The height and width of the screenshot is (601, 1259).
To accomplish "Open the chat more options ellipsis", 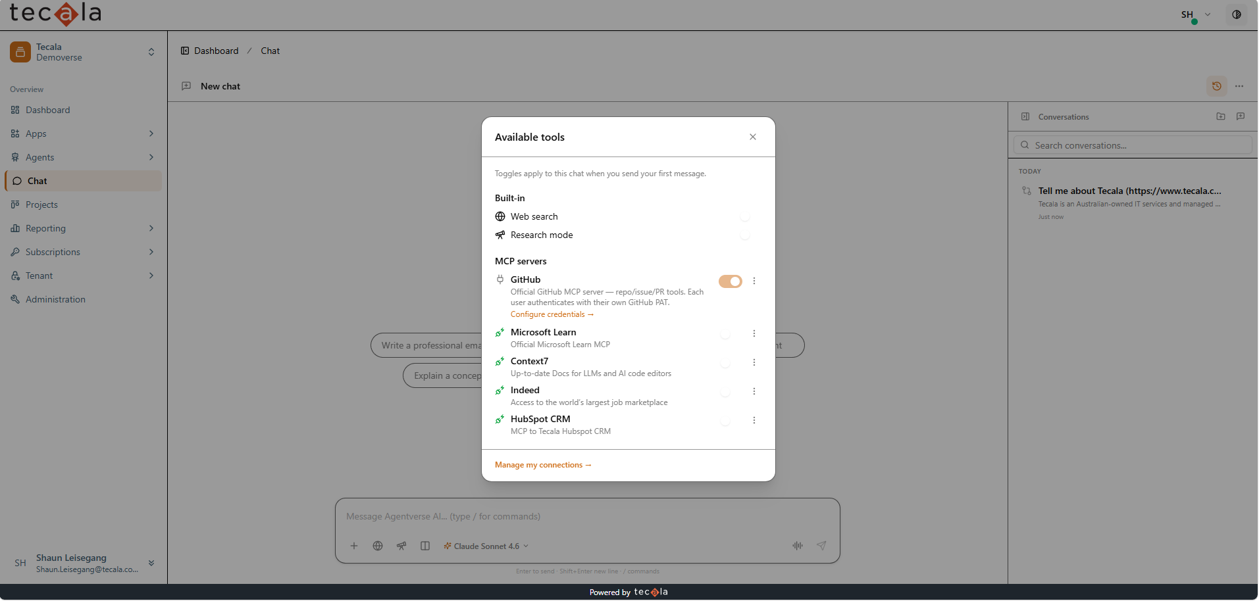I will click(x=1239, y=86).
